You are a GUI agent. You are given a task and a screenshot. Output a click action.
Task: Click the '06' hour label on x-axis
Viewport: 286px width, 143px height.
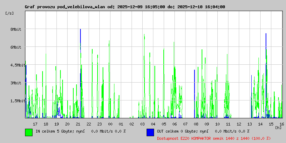point(174,124)
